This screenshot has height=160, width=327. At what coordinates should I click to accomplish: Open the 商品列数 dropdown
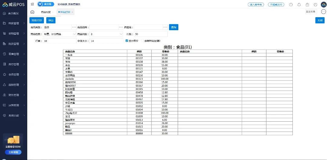(x=107, y=34)
